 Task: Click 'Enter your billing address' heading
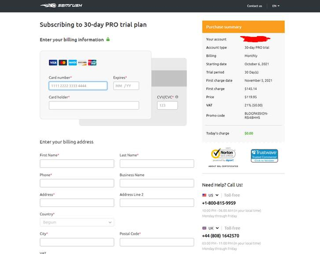tap(67, 142)
